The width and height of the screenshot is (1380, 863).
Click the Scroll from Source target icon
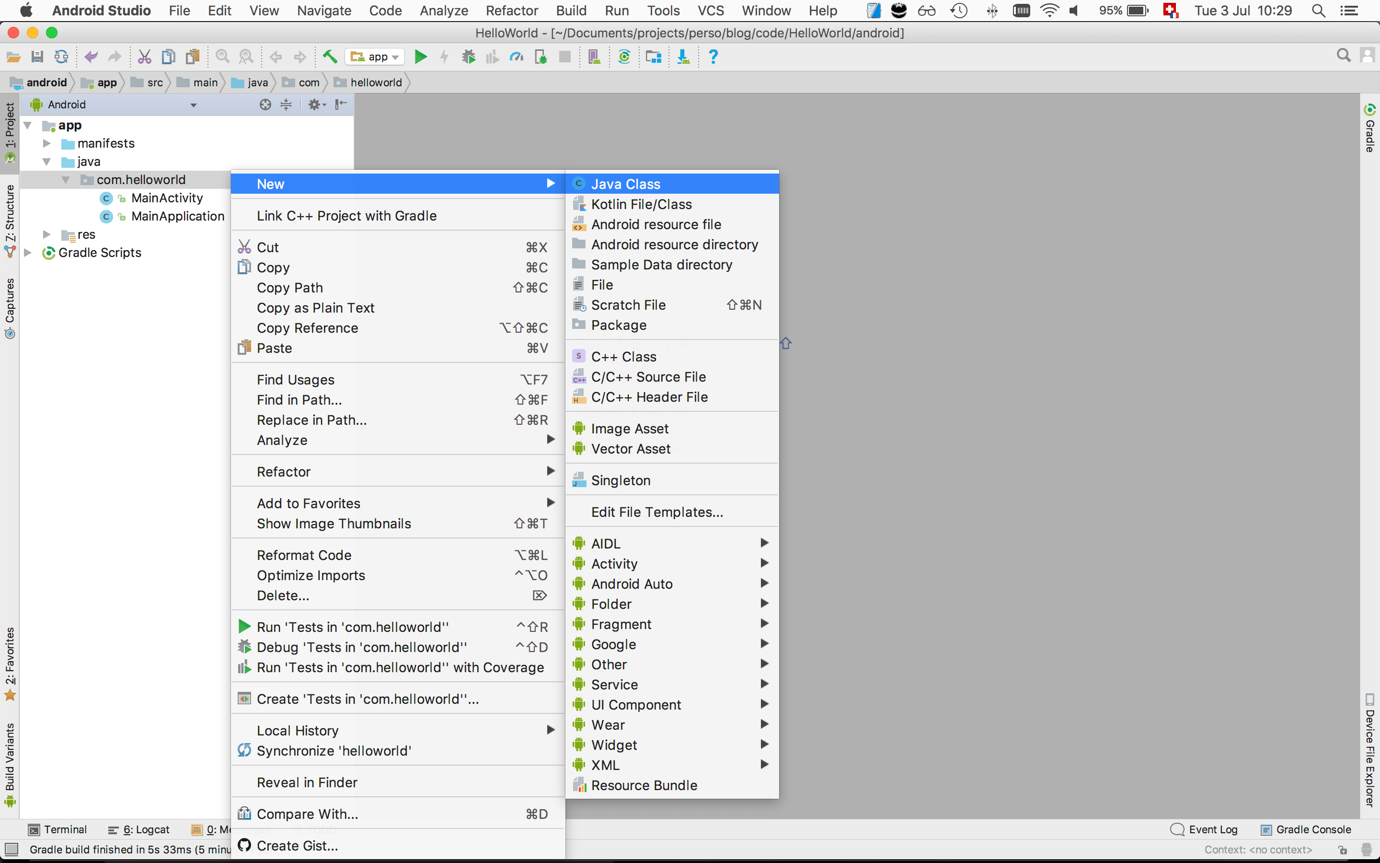265,105
